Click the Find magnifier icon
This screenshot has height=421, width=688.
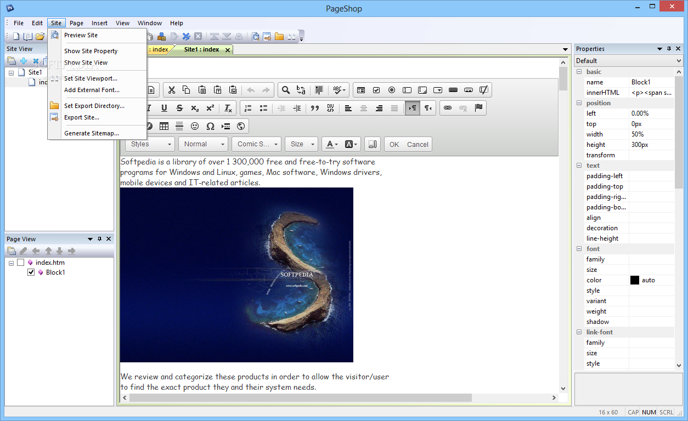coord(285,90)
